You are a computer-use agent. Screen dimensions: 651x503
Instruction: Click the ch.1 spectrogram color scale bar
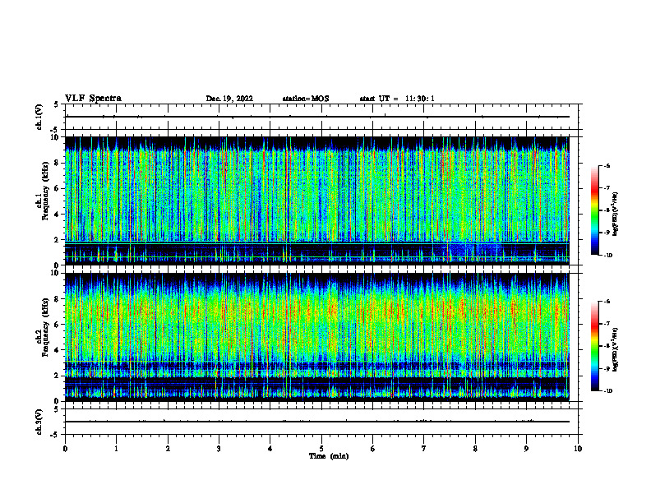click(x=594, y=210)
